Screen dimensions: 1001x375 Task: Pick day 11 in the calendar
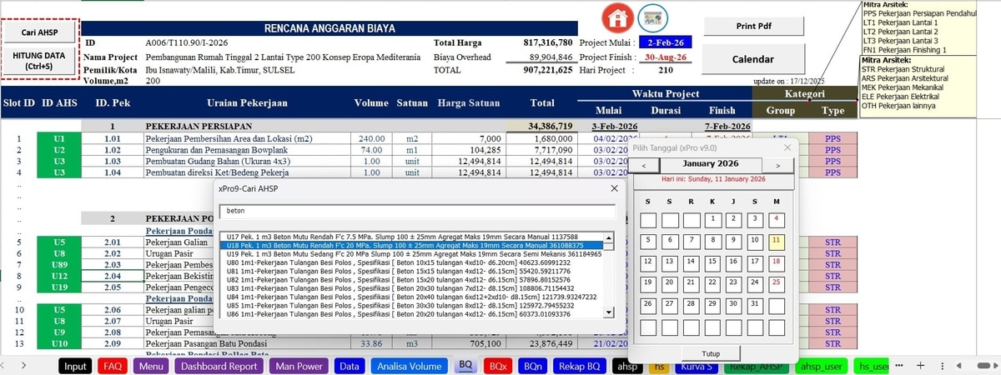coord(776,242)
